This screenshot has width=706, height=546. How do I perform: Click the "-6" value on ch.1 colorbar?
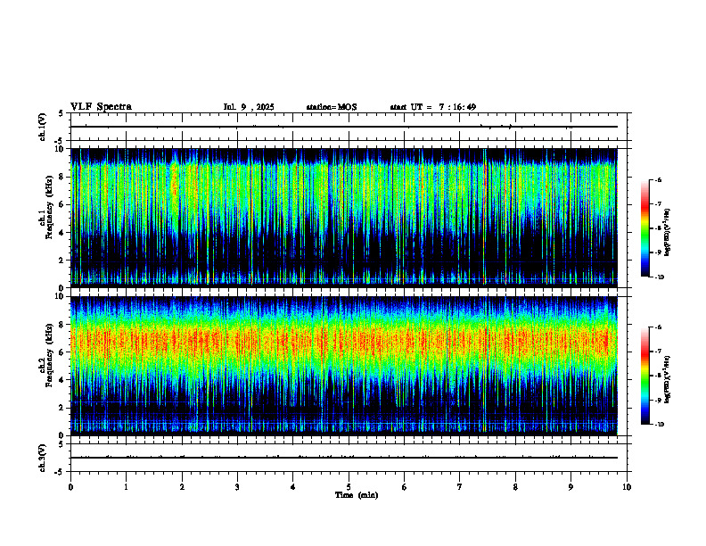pos(659,179)
